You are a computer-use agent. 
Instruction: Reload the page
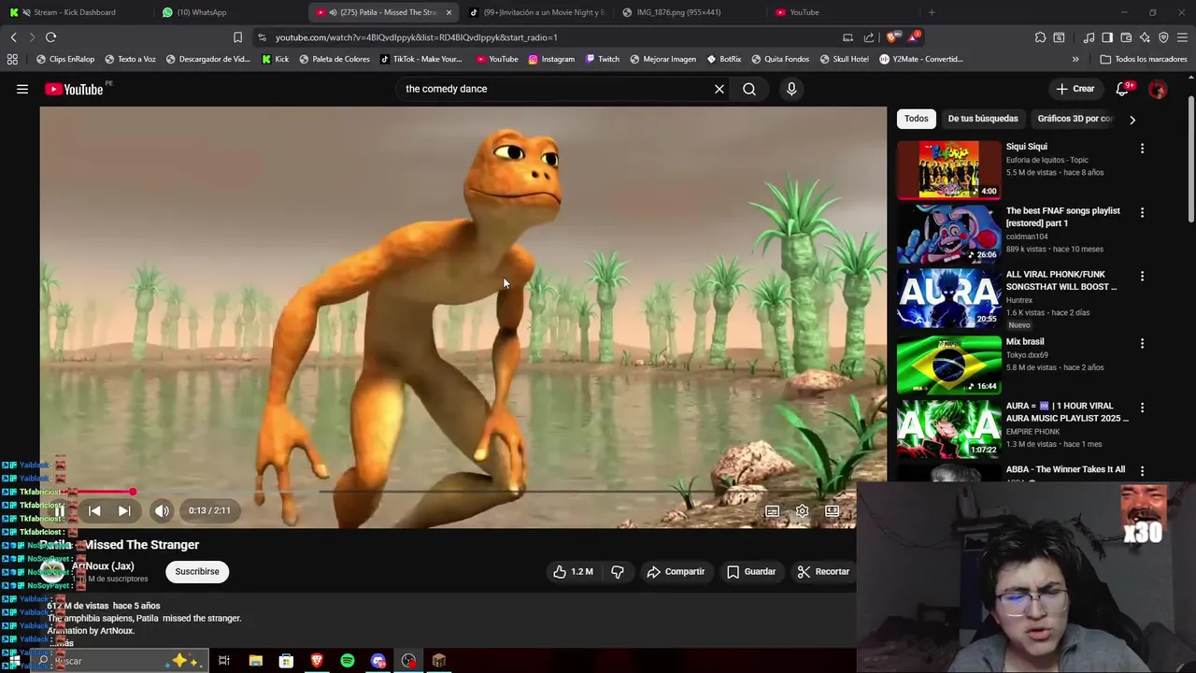(50, 37)
